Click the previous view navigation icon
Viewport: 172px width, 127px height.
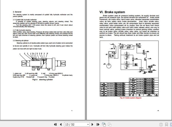104,124
